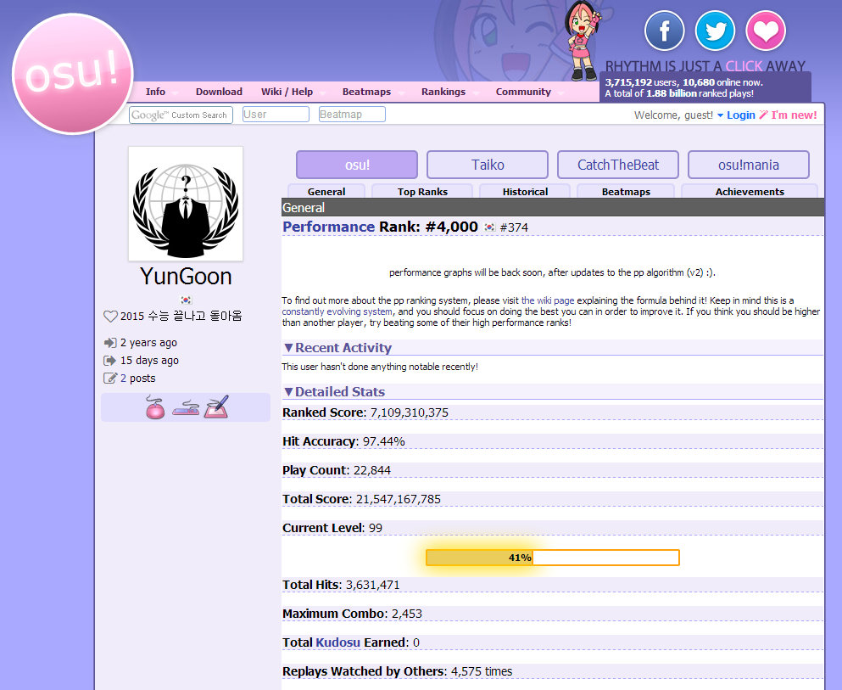The width and height of the screenshot is (842, 690).
Task: Click the flag icon under YunGoon's name
Action: [186, 300]
